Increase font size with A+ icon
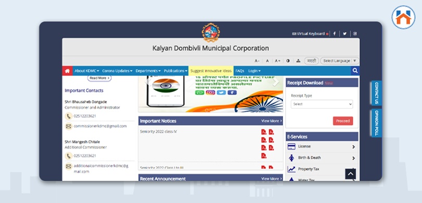This screenshot has width=422, height=203. pyautogui.click(x=278, y=61)
